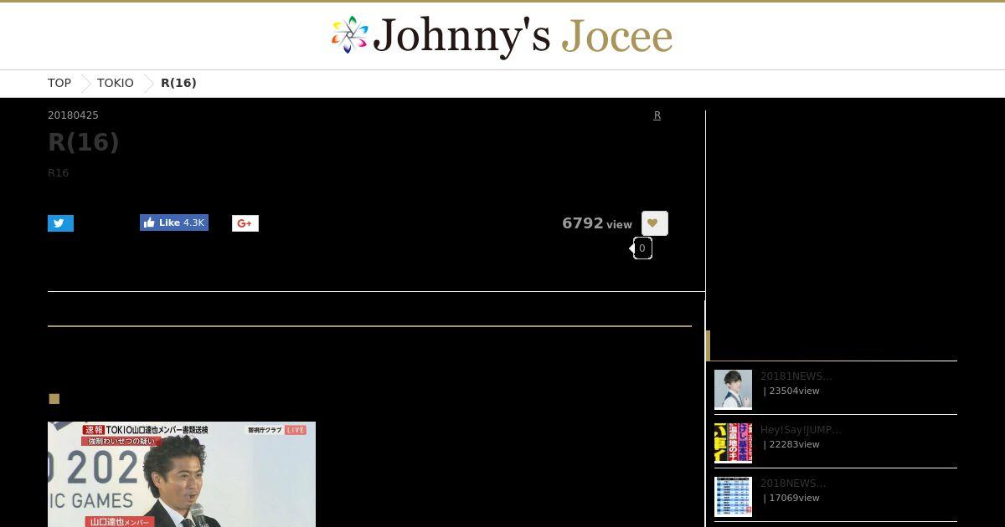Click the 23504view count
The height and width of the screenshot is (527, 1005).
(794, 391)
